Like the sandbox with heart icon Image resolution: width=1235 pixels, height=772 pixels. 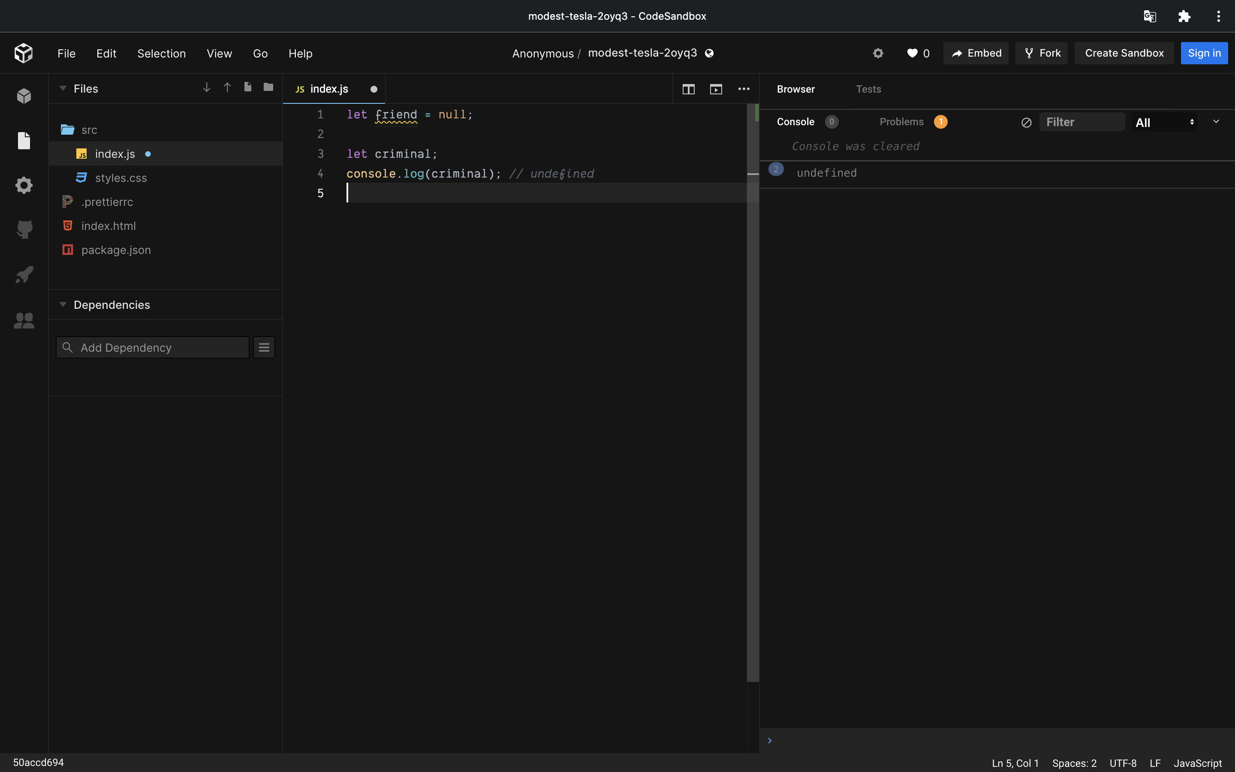[913, 53]
